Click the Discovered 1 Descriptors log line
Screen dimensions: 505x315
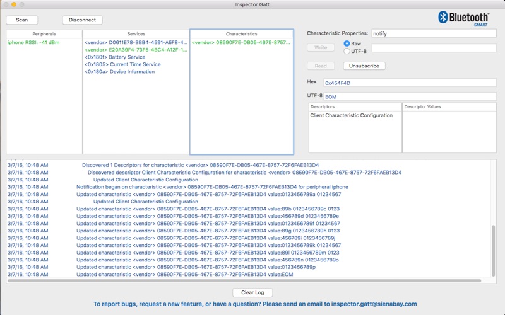pyautogui.click(x=200, y=165)
